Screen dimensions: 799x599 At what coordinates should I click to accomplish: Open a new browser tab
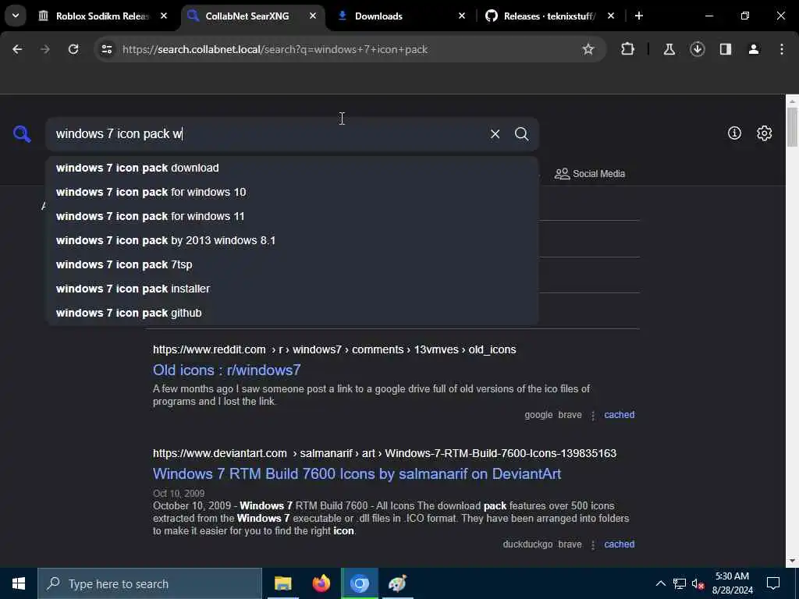[638, 16]
